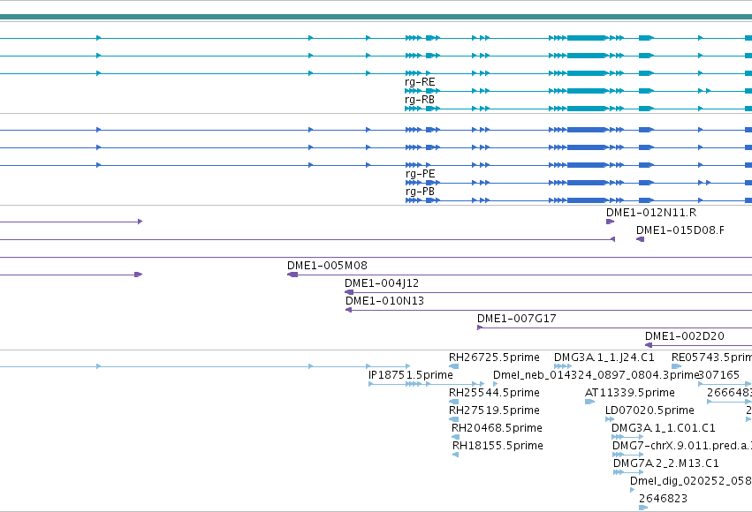The height and width of the screenshot is (512, 752).
Task: Select the DME1-010N13 clone arrow
Action: [349, 311]
